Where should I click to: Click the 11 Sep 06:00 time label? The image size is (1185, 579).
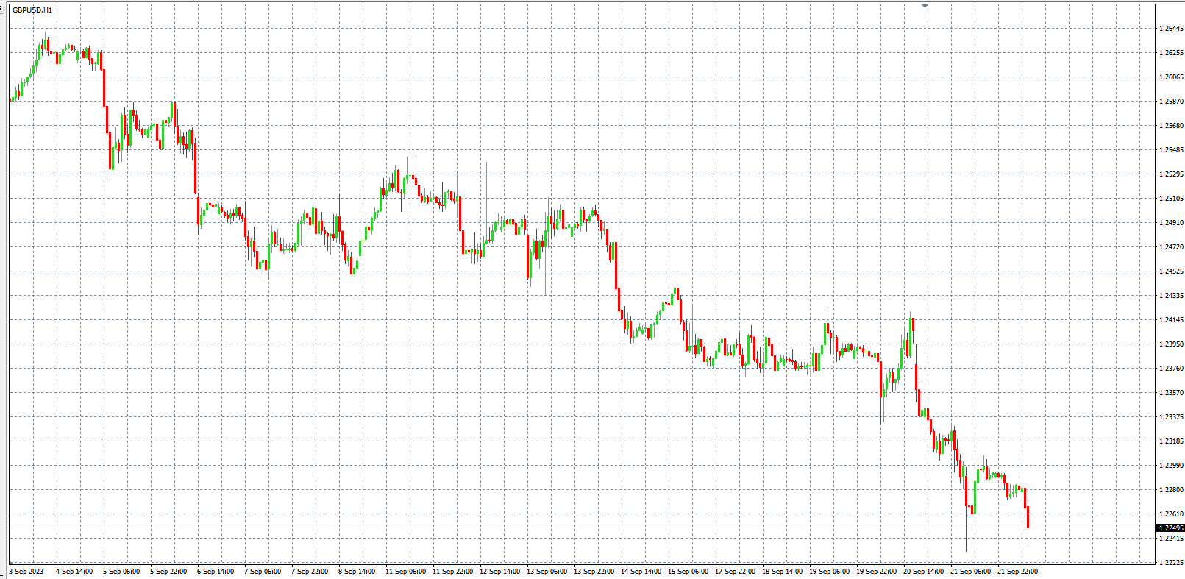click(x=405, y=572)
